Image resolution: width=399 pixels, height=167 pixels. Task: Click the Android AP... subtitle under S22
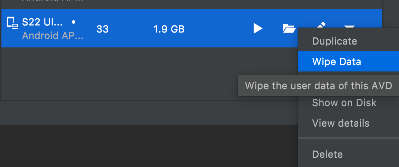tap(53, 36)
